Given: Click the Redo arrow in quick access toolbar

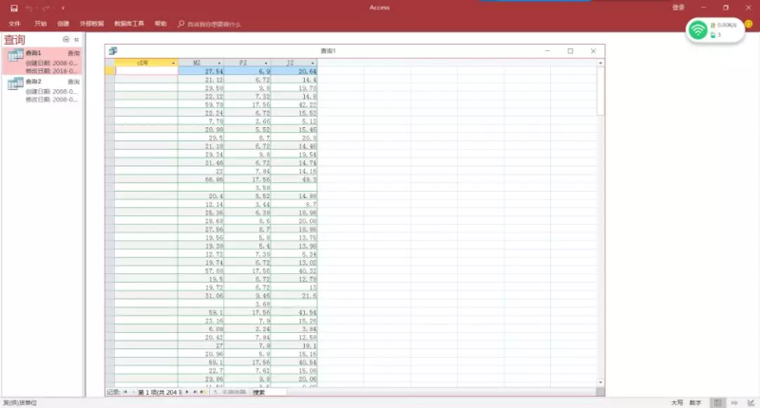Looking at the screenshot, I should point(46,9).
